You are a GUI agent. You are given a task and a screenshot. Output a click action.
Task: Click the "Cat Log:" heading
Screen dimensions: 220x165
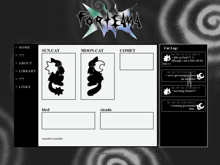pos(171,48)
